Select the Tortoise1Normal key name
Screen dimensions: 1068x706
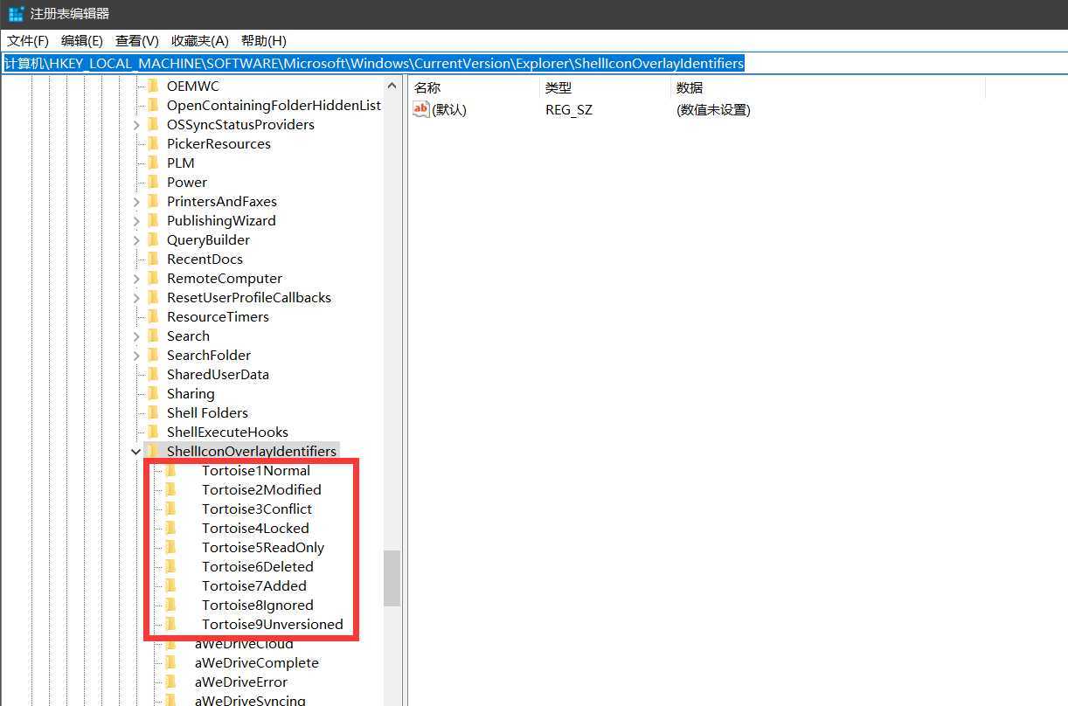256,470
